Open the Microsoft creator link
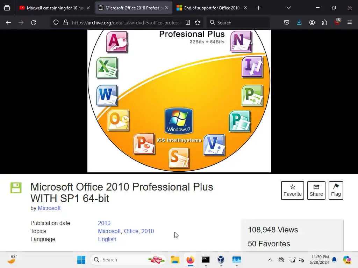This screenshot has width=358, height=268. (x=49, y=208)
